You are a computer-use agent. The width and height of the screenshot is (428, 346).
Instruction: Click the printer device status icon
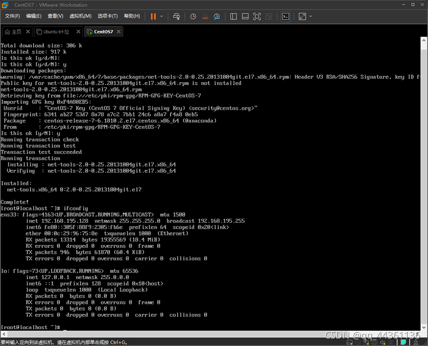pyautogui.click(x=375, y=342)
